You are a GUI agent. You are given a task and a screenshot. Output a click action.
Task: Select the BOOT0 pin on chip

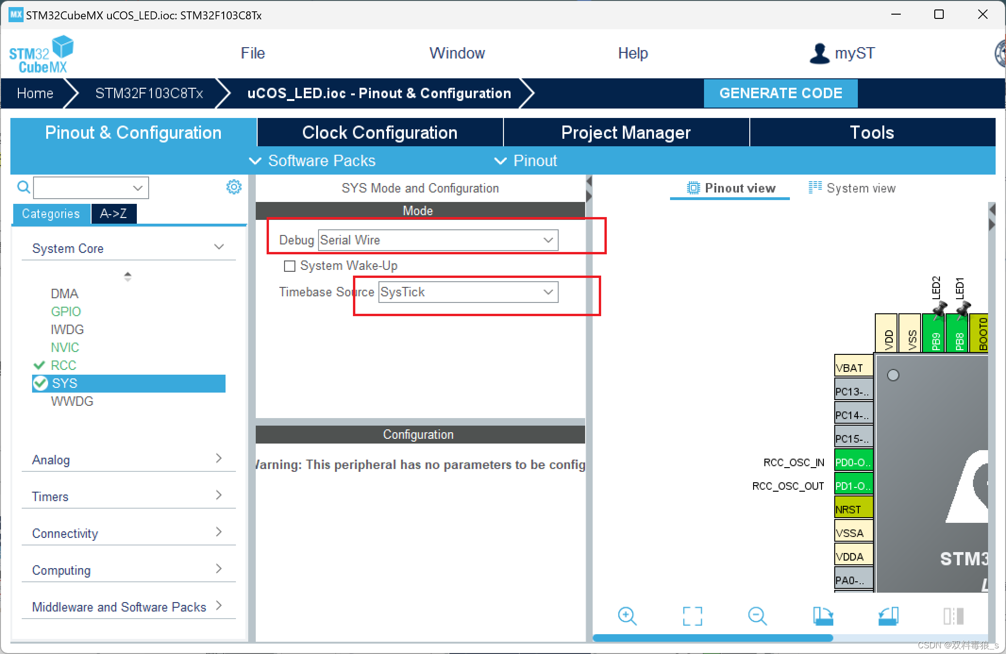click(x=979, y=333)
